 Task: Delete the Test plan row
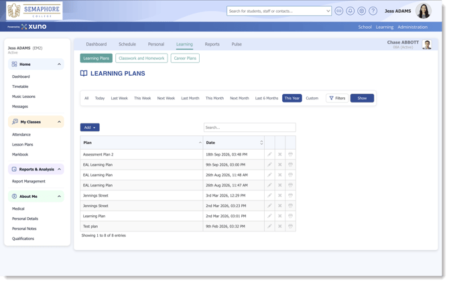(x=279, y=226)
